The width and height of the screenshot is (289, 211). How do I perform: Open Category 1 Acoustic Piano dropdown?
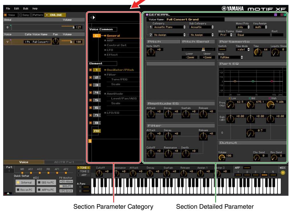click(x=169, y=27)
